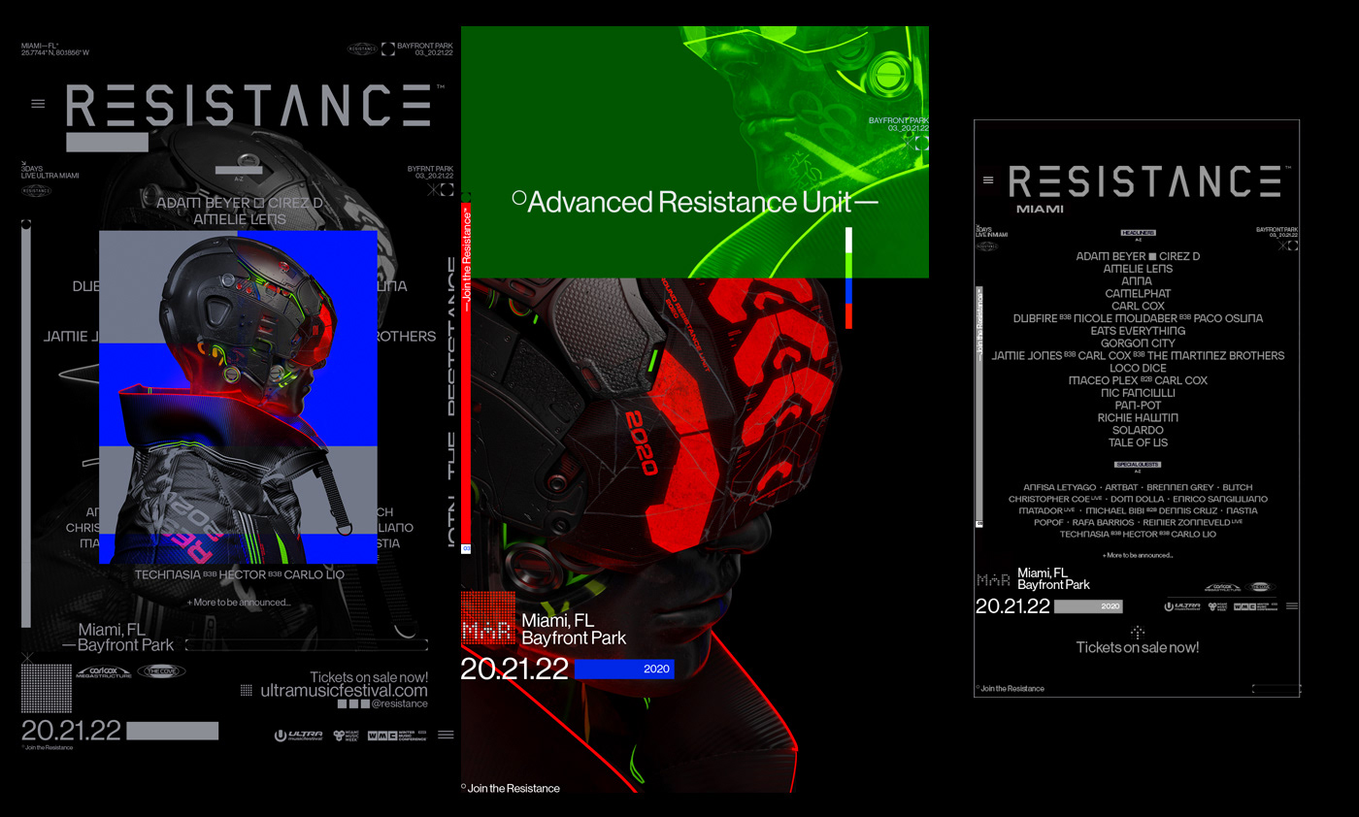This screenshot has height=817, width=1359.
Task: Click the large dotted square grid on left poster
Action: 47,688
